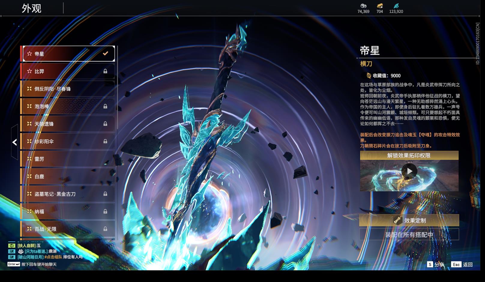Select the 雷厉 skin in the list
The width and height of the screenshot is (485, 282).
(68, 159)
